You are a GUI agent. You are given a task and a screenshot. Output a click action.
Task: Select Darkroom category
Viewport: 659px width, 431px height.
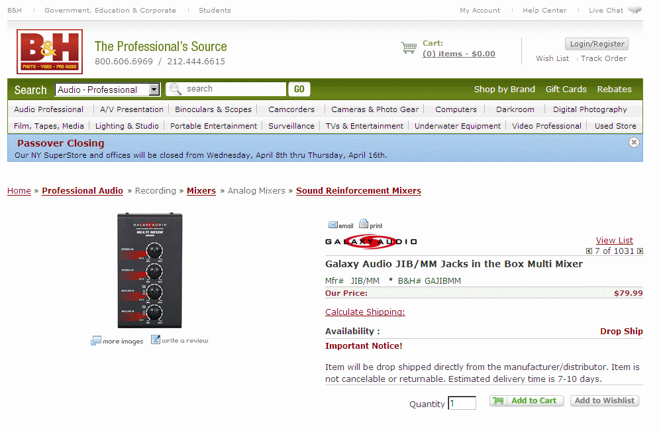click(515, 109)
